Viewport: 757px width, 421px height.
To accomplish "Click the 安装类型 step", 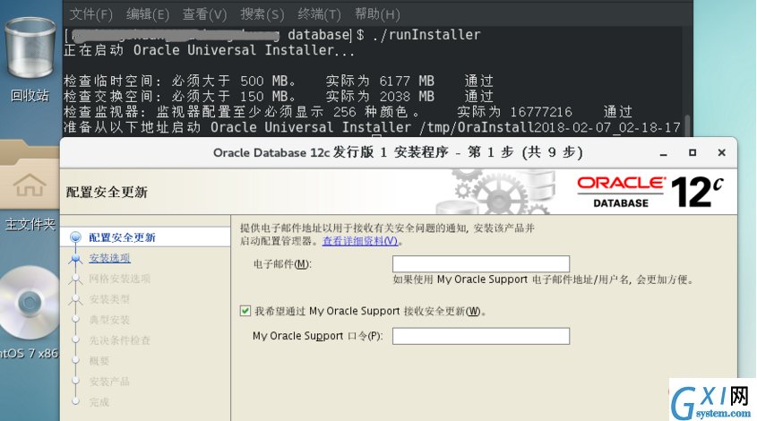I will (x=109, y=299).
